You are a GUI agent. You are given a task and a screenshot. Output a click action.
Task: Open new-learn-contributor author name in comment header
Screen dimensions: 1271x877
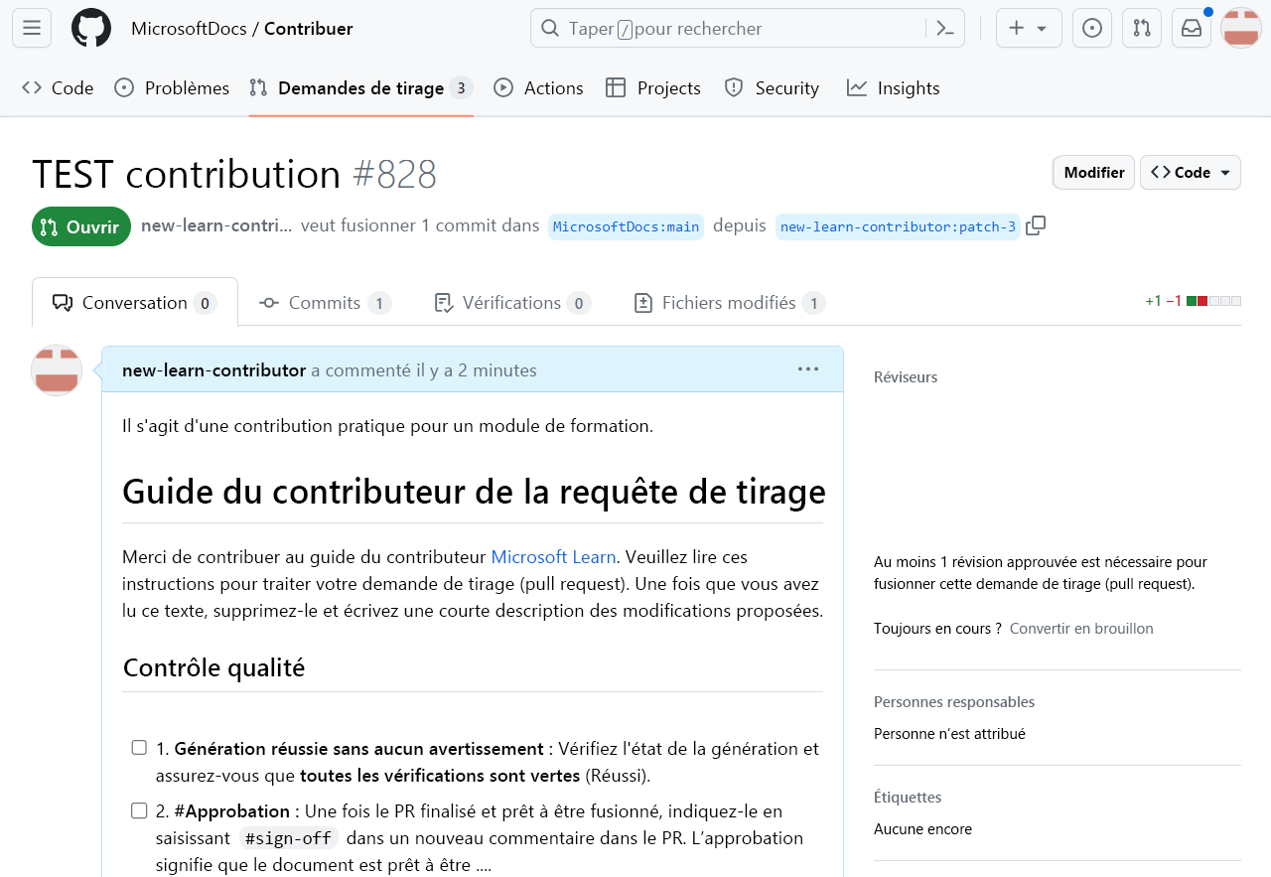pos(213,369)
